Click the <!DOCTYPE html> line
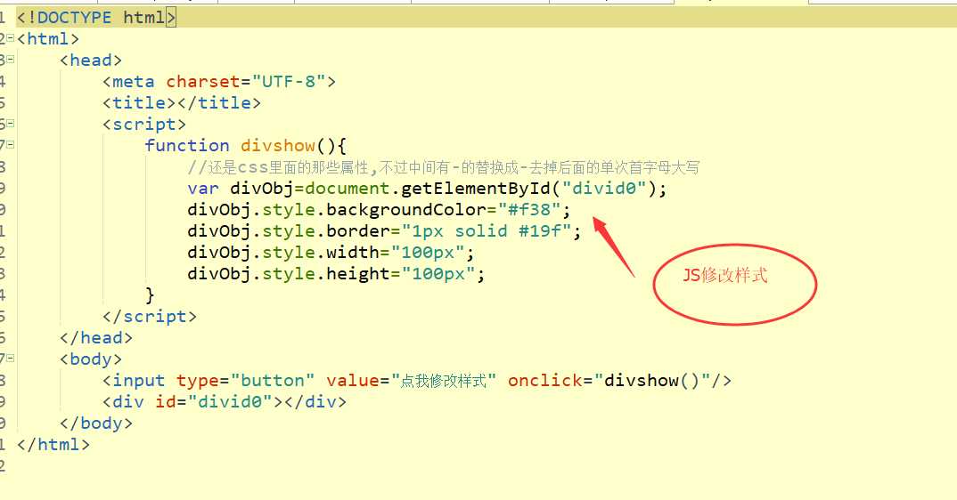This screenshot has width=957, height=500. [96, 17]
